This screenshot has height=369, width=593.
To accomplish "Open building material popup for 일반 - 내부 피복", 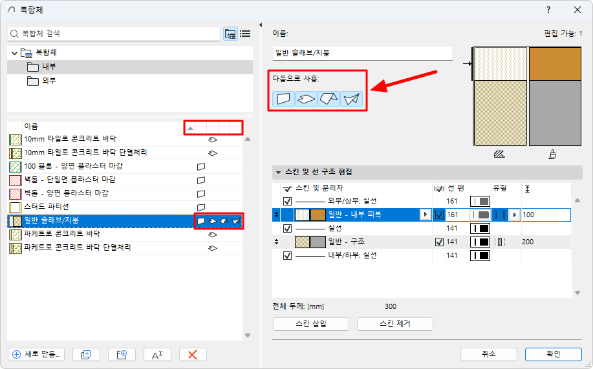I will 425,215.
